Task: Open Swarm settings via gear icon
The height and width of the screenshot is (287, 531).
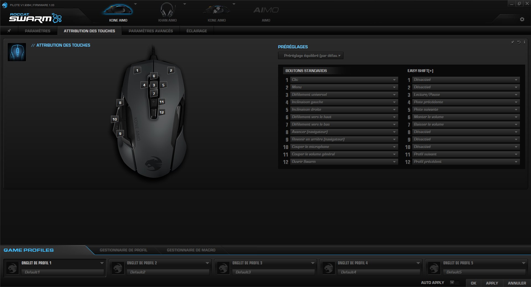Action: (522, 19)
